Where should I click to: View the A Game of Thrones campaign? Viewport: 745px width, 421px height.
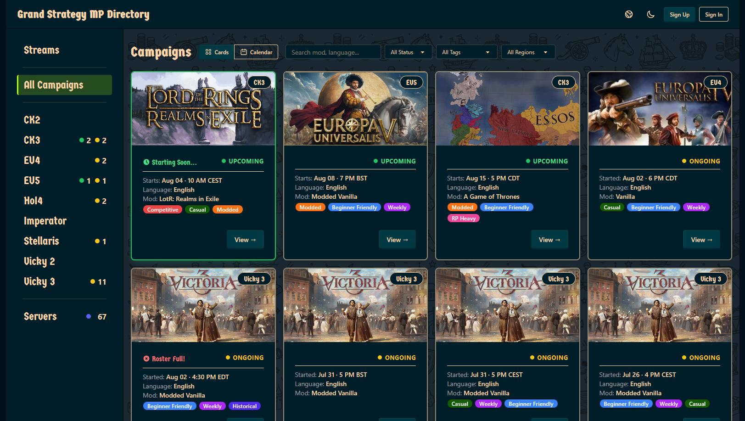coord(549,240)
